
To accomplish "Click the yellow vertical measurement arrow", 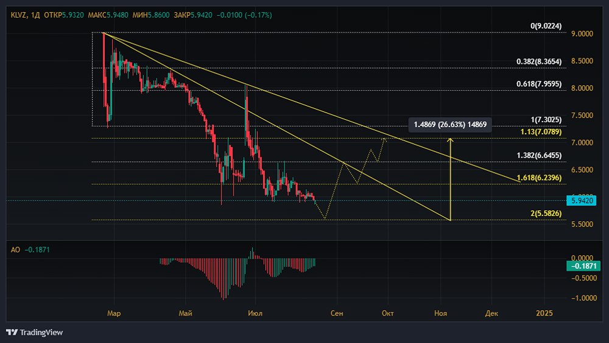I will (450, 179).
